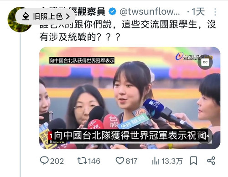Open the reply comments icon showing 202
This screenshot has height=177, width=228.
click(x=44, y=161)
